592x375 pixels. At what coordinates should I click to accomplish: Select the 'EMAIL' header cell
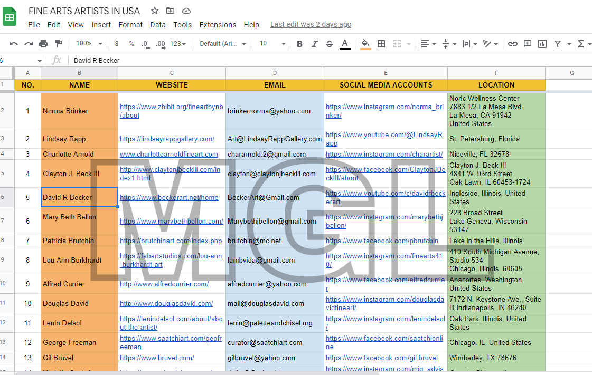(275, 85)
